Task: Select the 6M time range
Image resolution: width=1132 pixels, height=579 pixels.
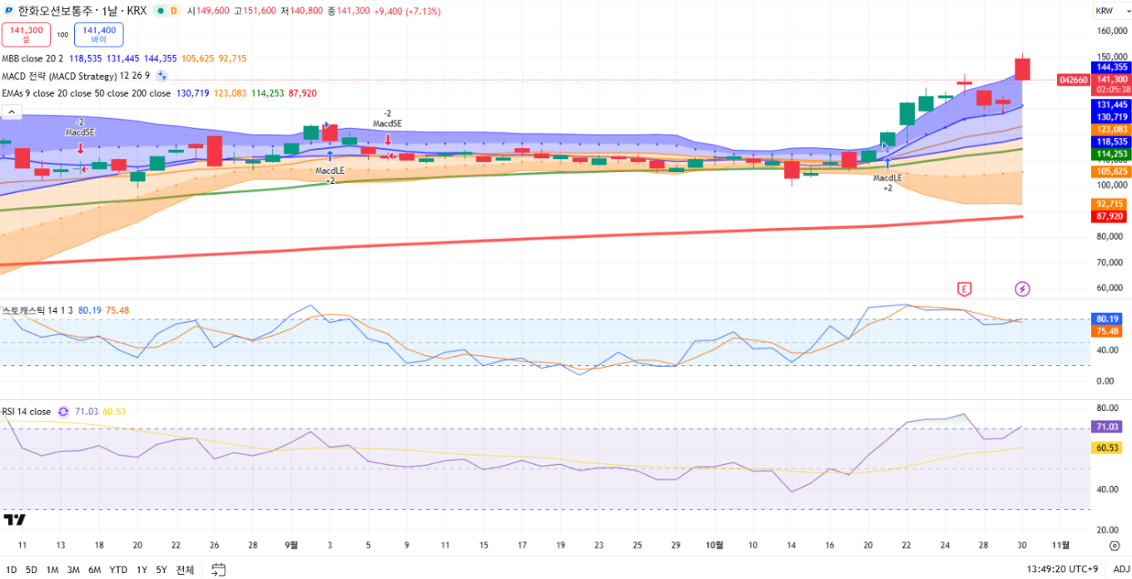Action: (95, 570)
